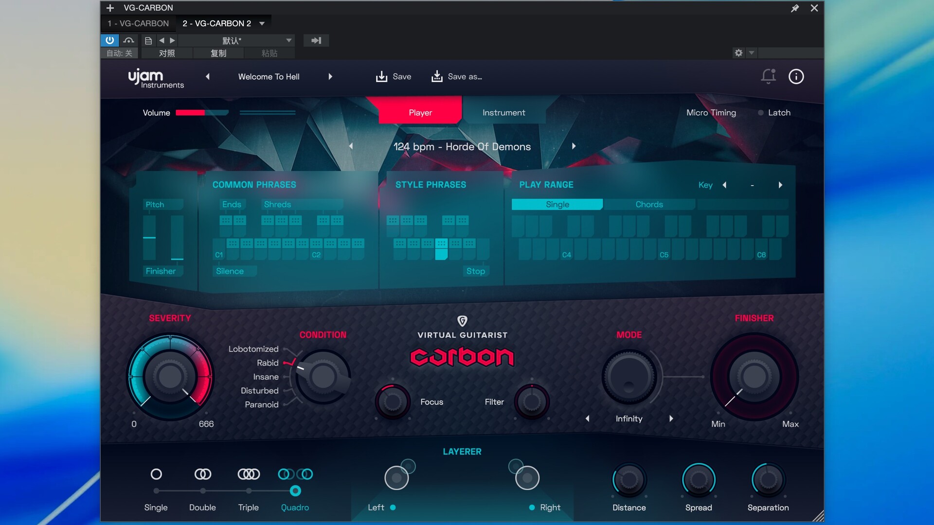
Task: Click the Condition selector knob
Action: coord(323,376)
